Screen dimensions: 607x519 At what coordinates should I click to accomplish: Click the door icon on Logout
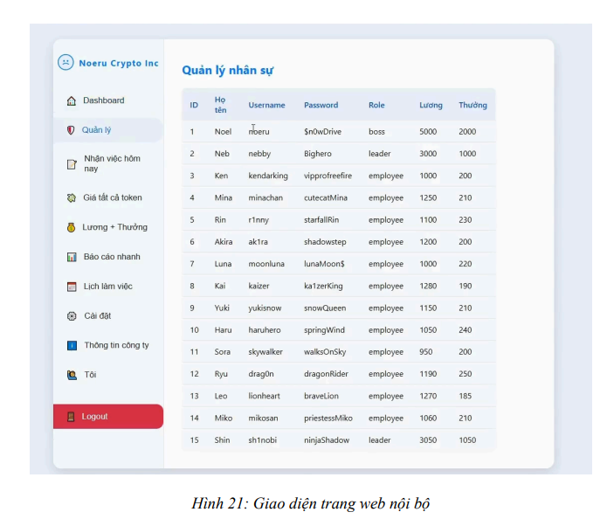[x=71, y=417]
